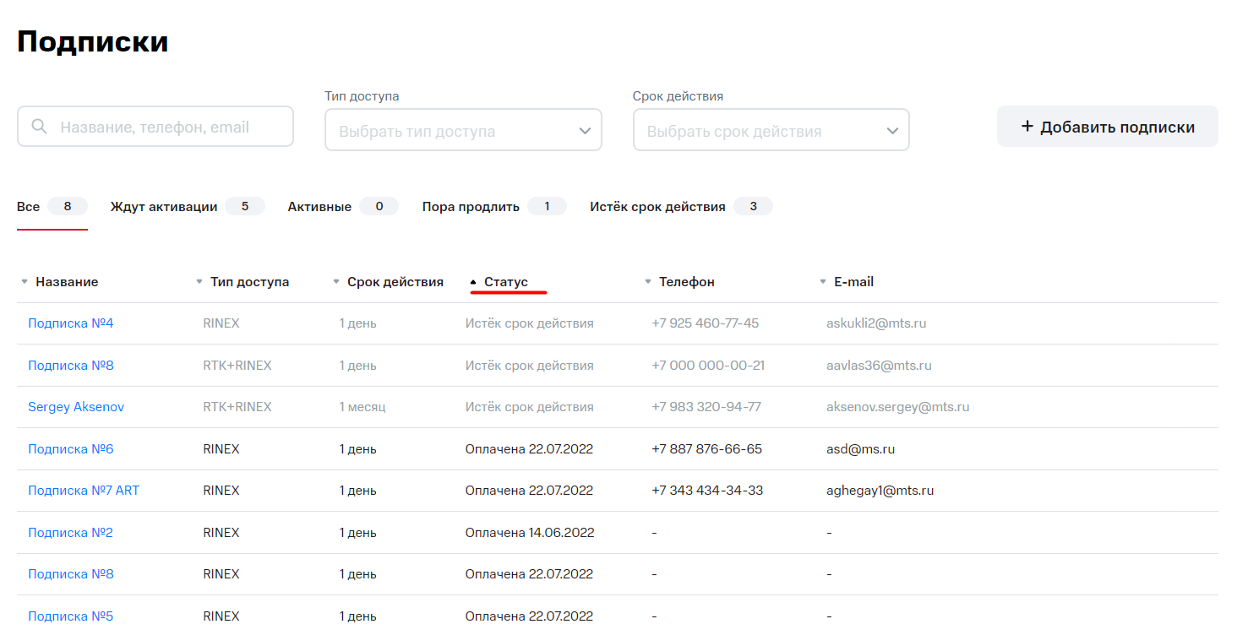Viewport: 1259px width, 635px height.
Task: Click phone +7 000 000-00-21
Action: click(x=708, y=366)
